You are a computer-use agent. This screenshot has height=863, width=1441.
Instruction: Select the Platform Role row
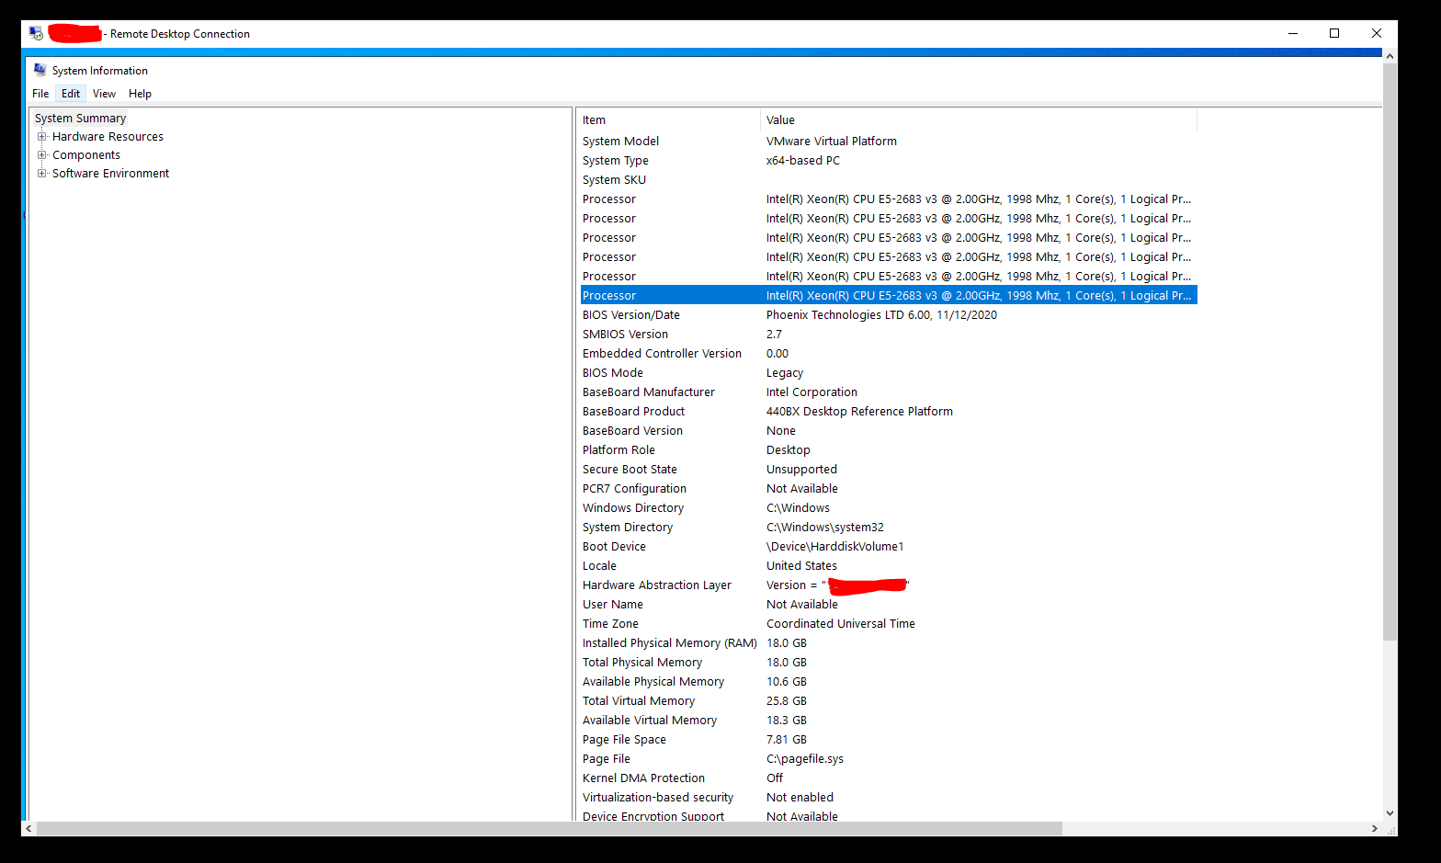pos(889,450)
